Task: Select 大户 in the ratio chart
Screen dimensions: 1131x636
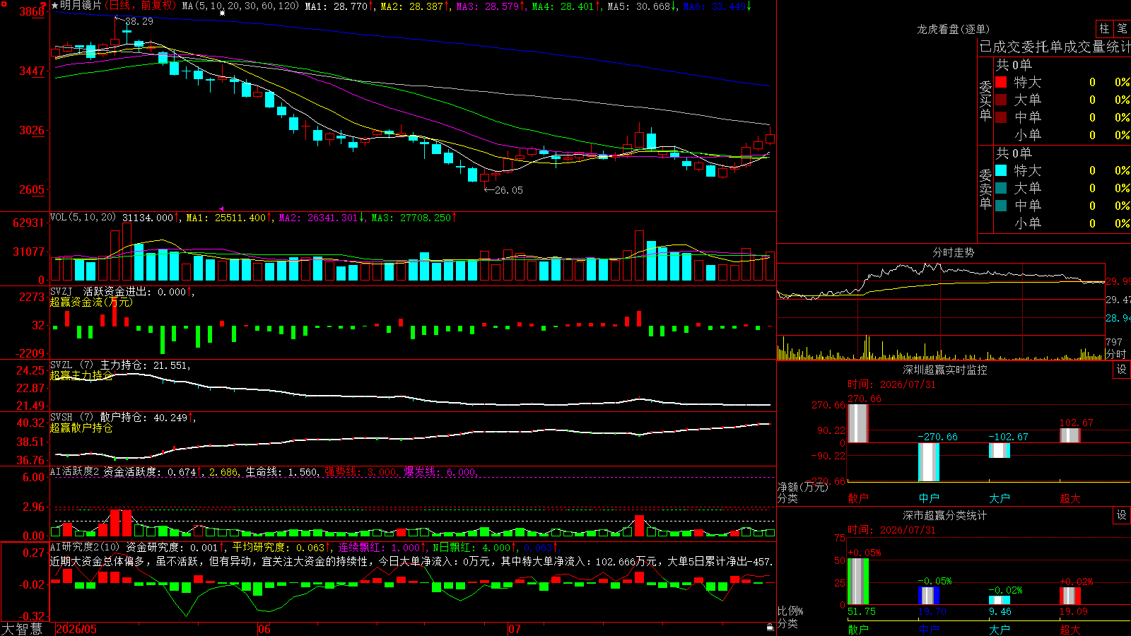Action: tap(1000, 630)
